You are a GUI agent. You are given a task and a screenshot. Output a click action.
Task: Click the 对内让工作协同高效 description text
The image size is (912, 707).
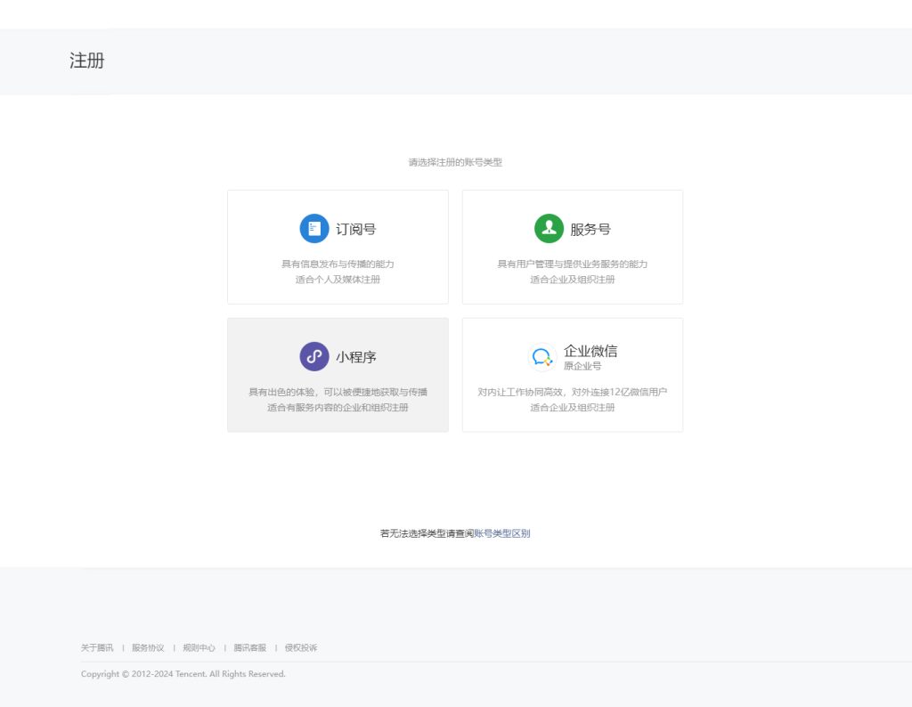[x=573, y=392]
